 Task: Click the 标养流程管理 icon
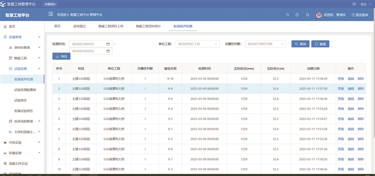click(10, 121)
